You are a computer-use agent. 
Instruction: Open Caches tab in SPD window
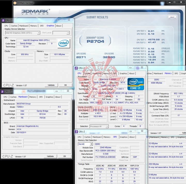87,137
